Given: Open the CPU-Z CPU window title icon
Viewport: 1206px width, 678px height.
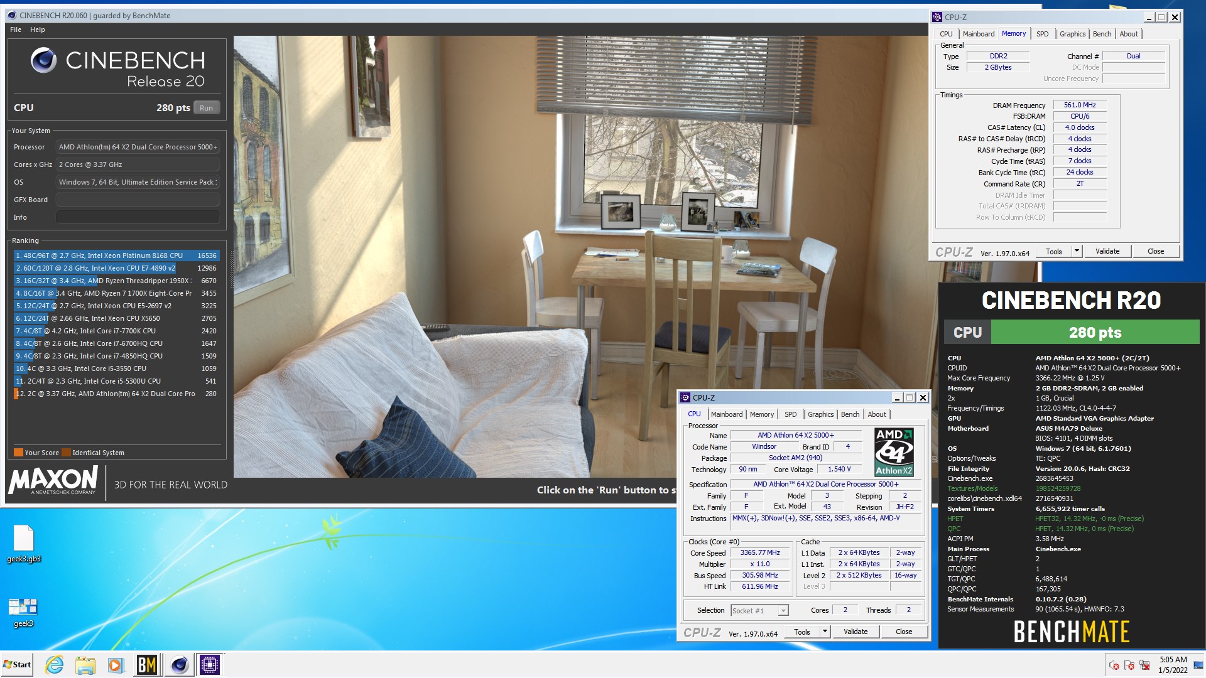Looking at the screenshot, I should click(x=685, y=397).
